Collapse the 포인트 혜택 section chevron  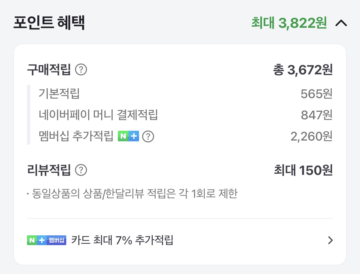pos(341,23)
